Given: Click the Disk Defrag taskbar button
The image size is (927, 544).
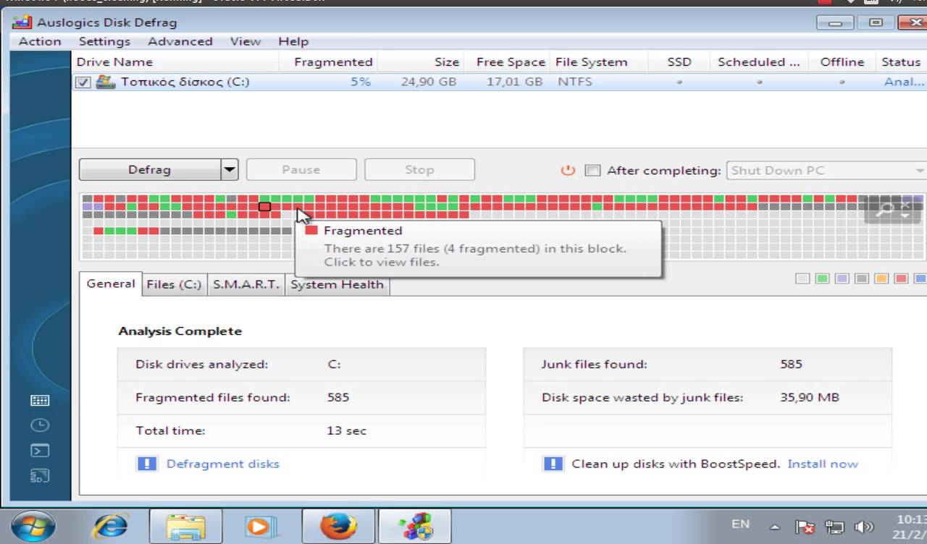Looking at the screenshot, I should pyautogui.click(x=414, y=526).
